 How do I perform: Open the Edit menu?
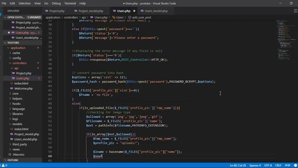point(13,3)
